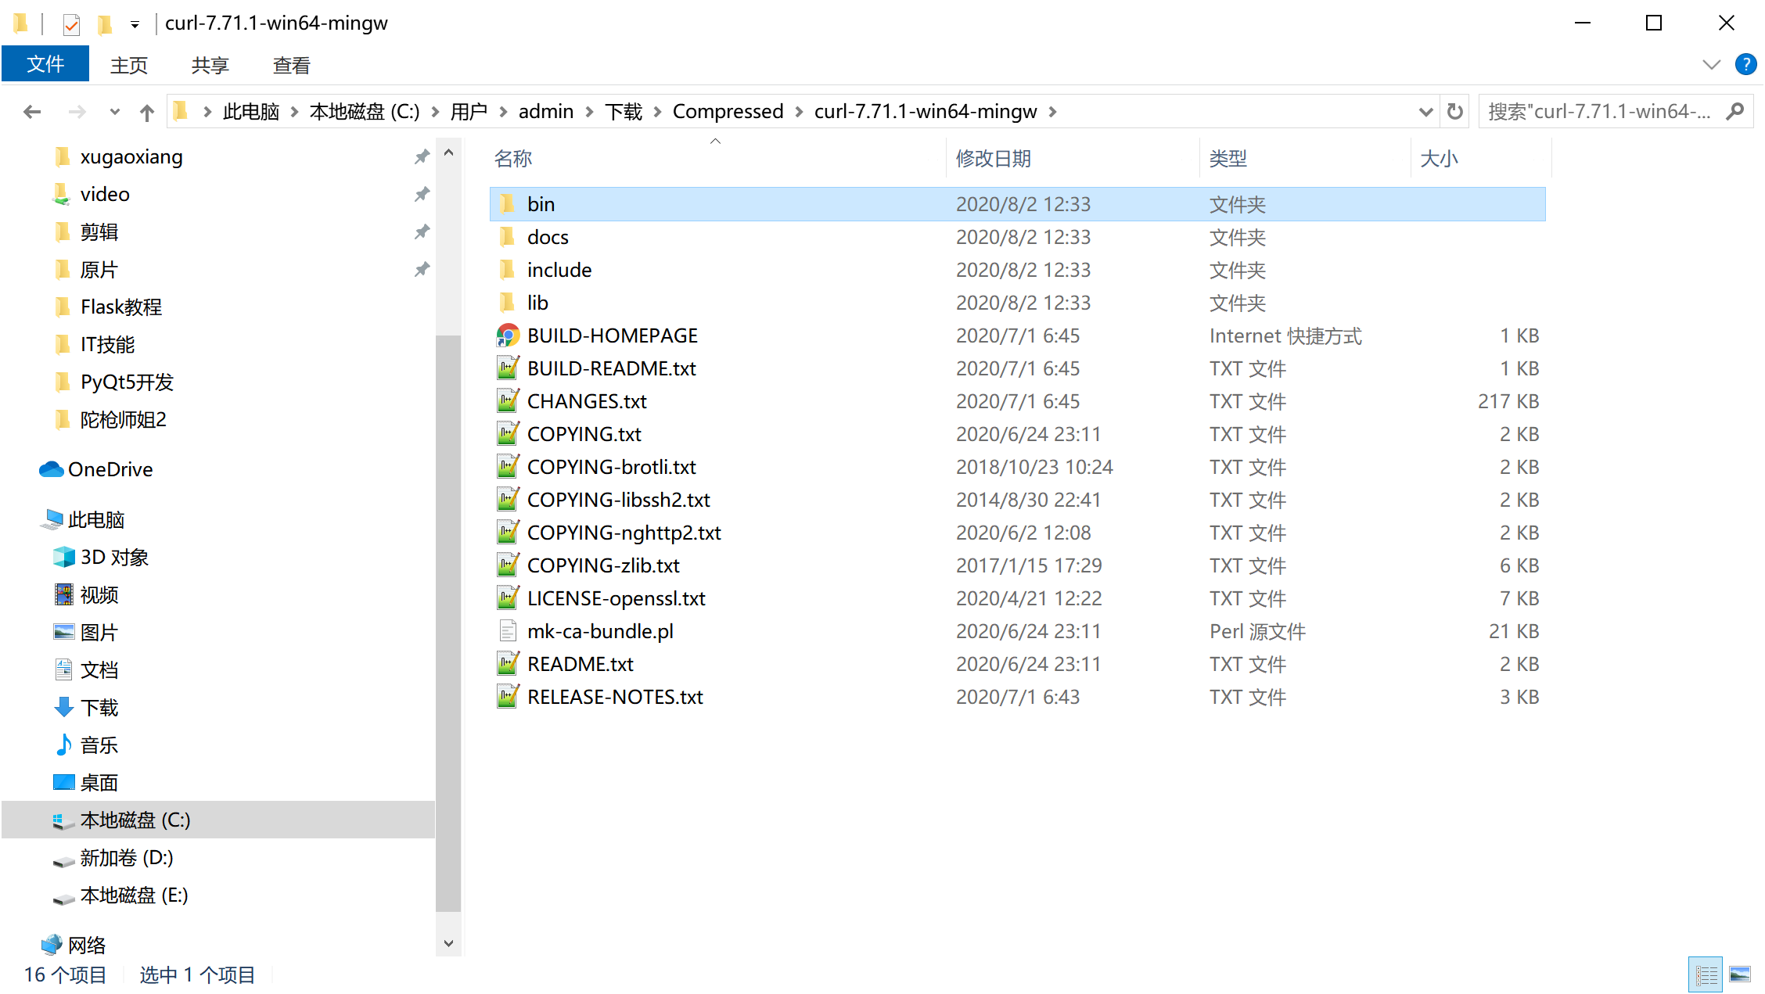Viewport: 1765px width, 994px height.
Task: Switch to the 共享 ribbon tab
Action: point(209,65)
